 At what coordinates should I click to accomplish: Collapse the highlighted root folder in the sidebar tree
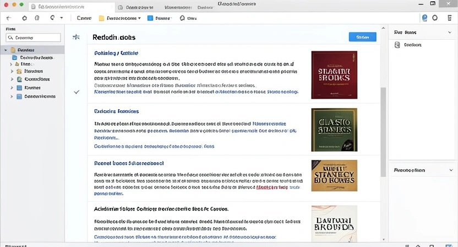tap(6, 50)
